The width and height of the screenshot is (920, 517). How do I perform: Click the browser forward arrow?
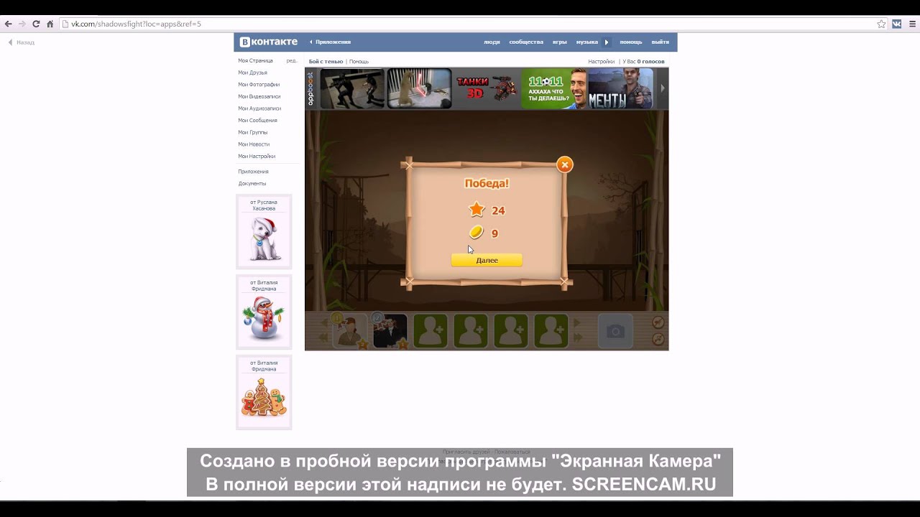point(22,24)
